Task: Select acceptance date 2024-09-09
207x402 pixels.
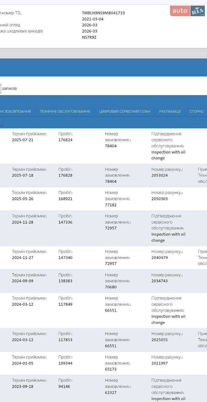Action: (x=23, y=281)
